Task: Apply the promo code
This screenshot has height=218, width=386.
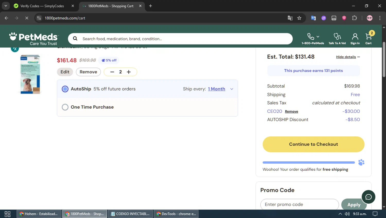Action: 353,205
